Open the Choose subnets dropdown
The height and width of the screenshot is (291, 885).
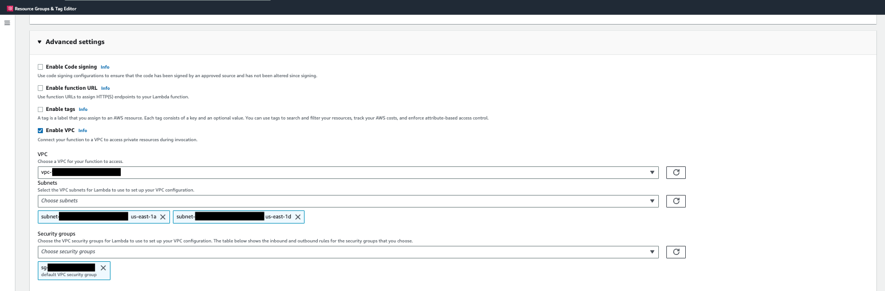point(348,201)
